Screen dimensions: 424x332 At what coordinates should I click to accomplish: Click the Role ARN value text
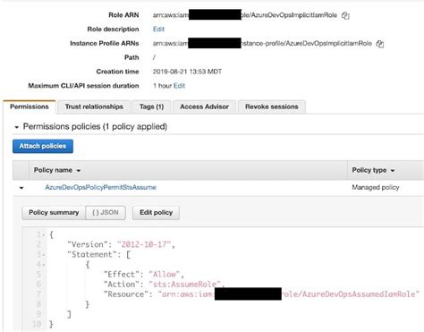click(245, 15)
